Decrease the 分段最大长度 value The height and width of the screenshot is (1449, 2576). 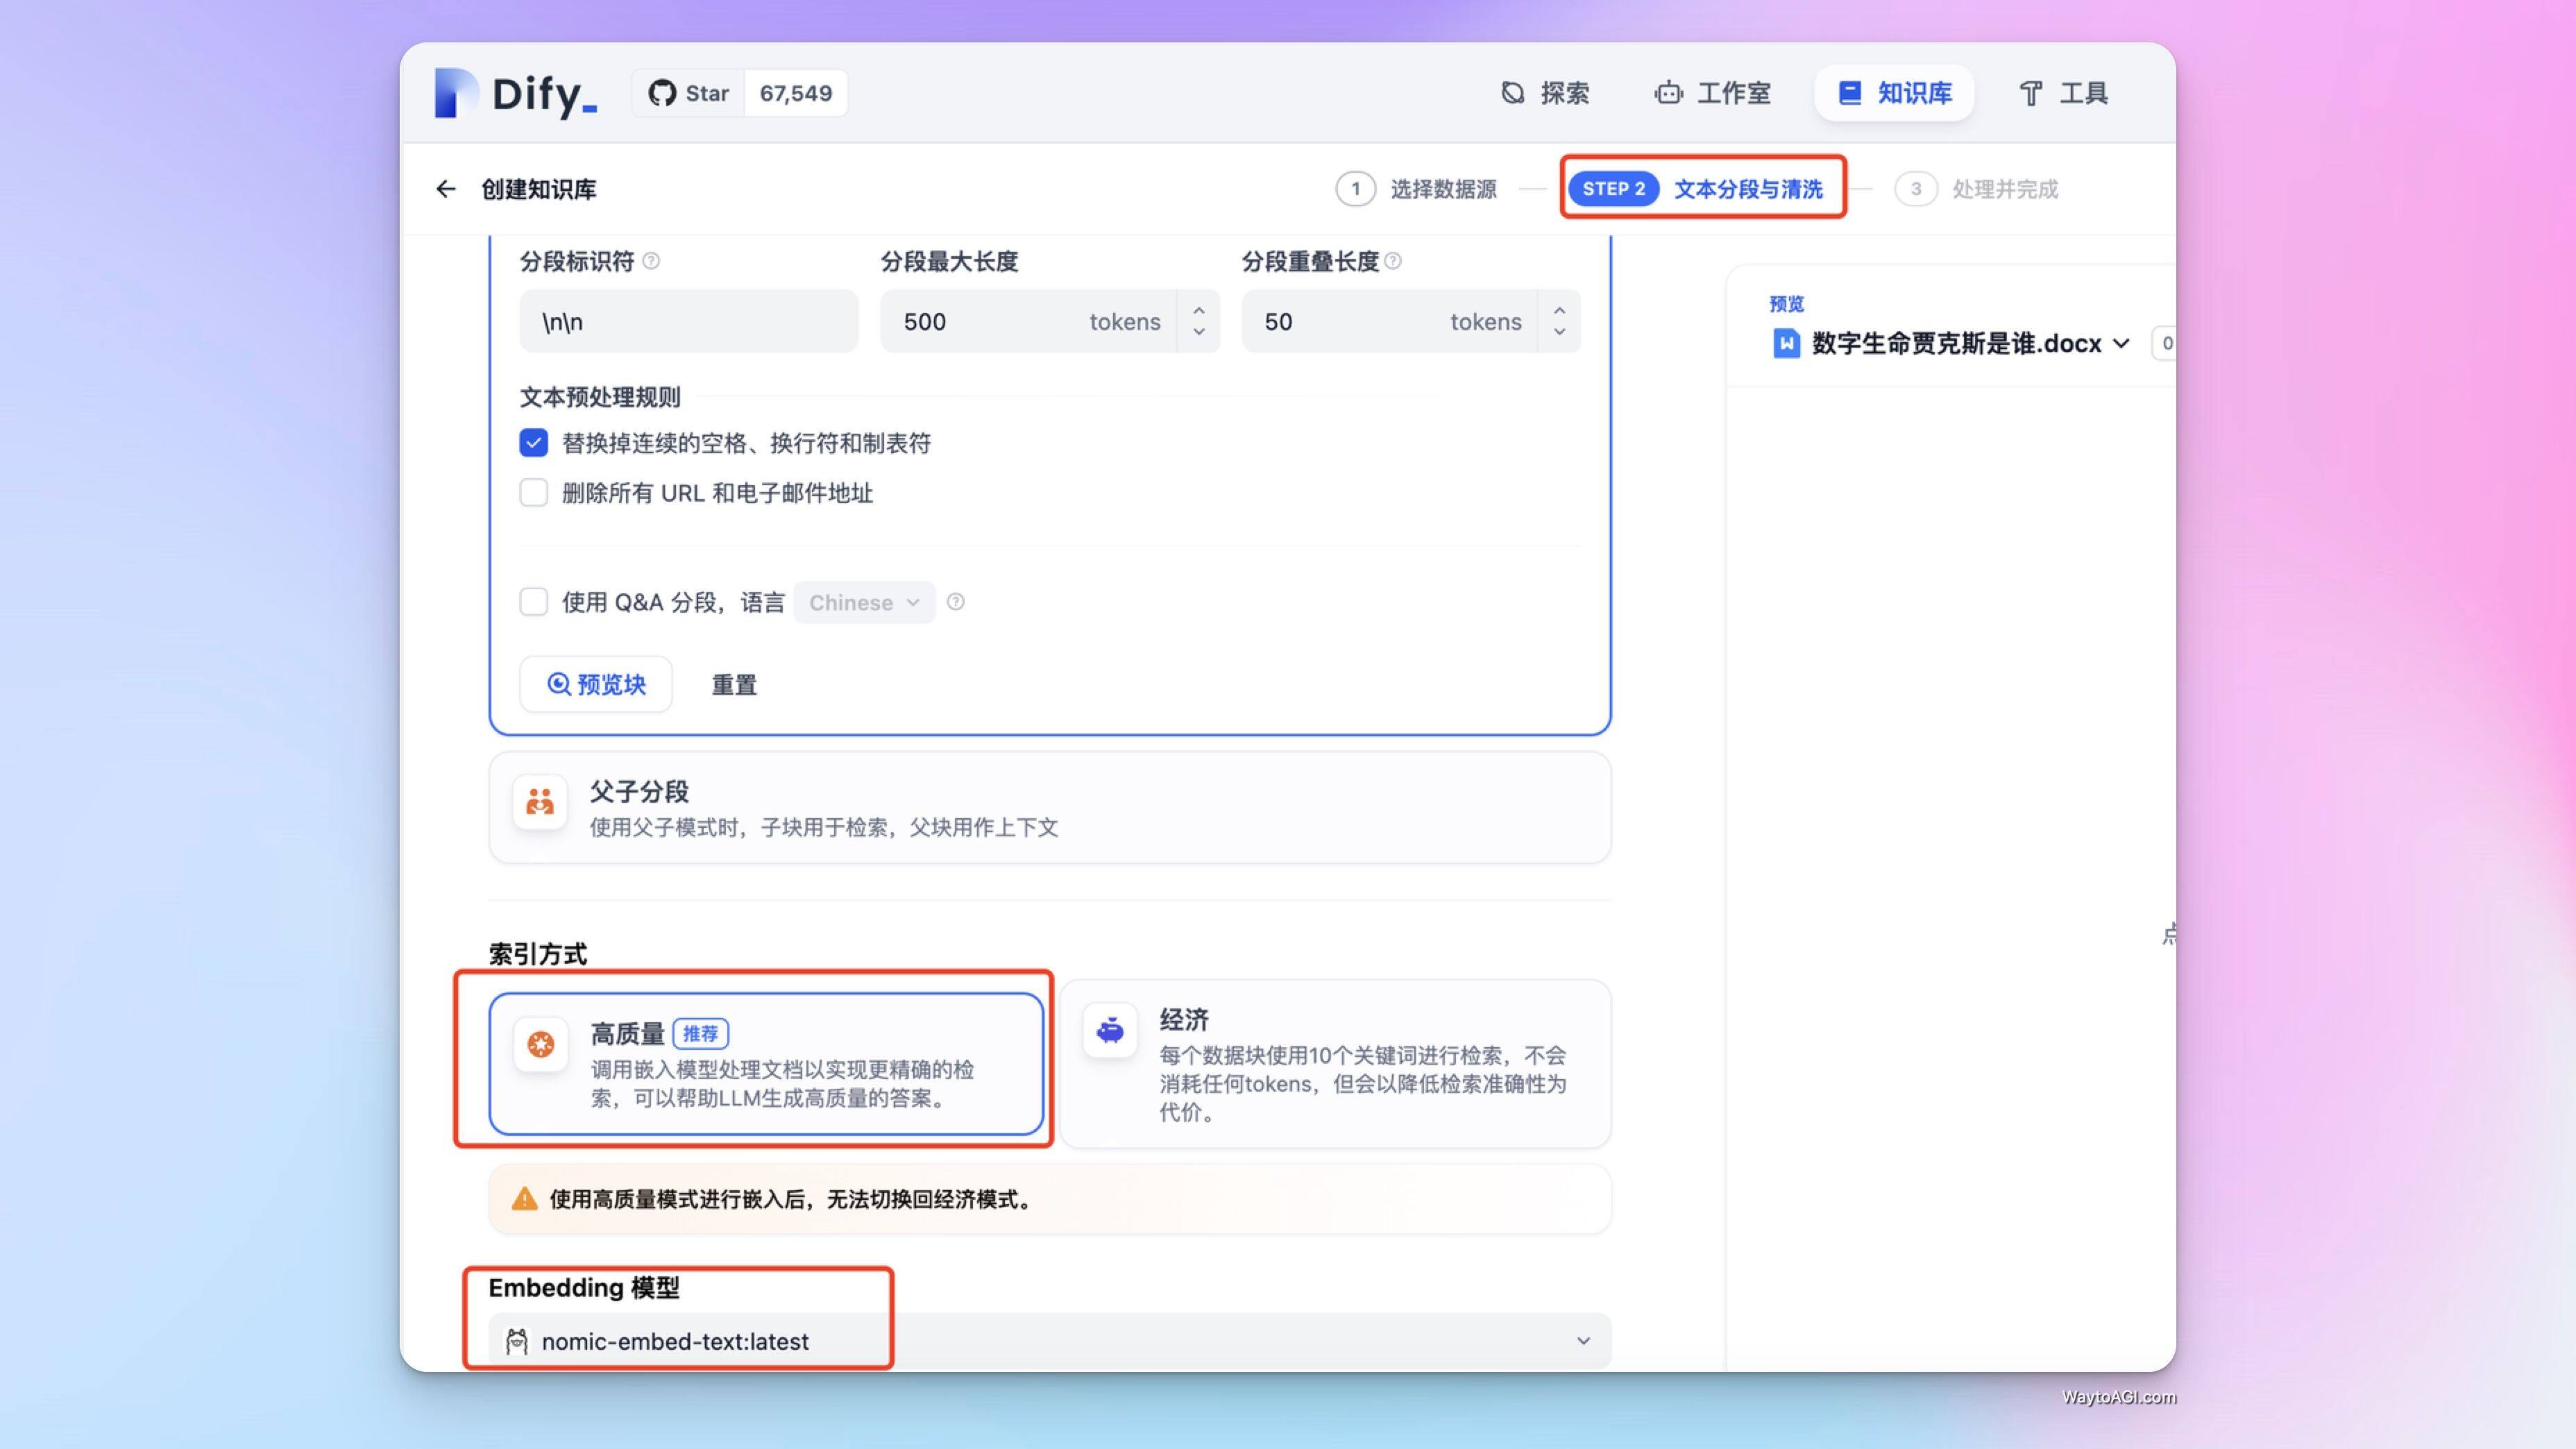tap(1199, 333)
